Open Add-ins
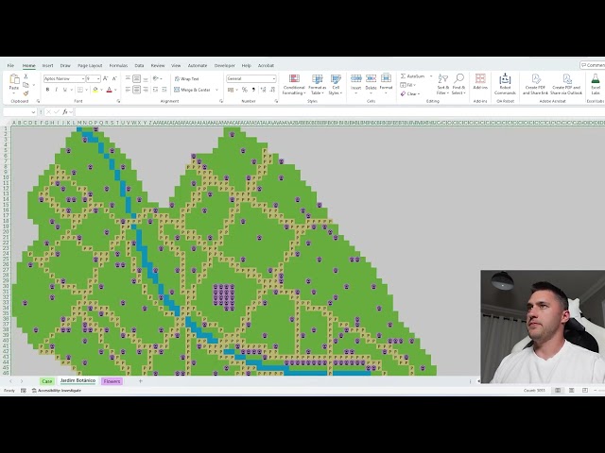 (480, 82)
